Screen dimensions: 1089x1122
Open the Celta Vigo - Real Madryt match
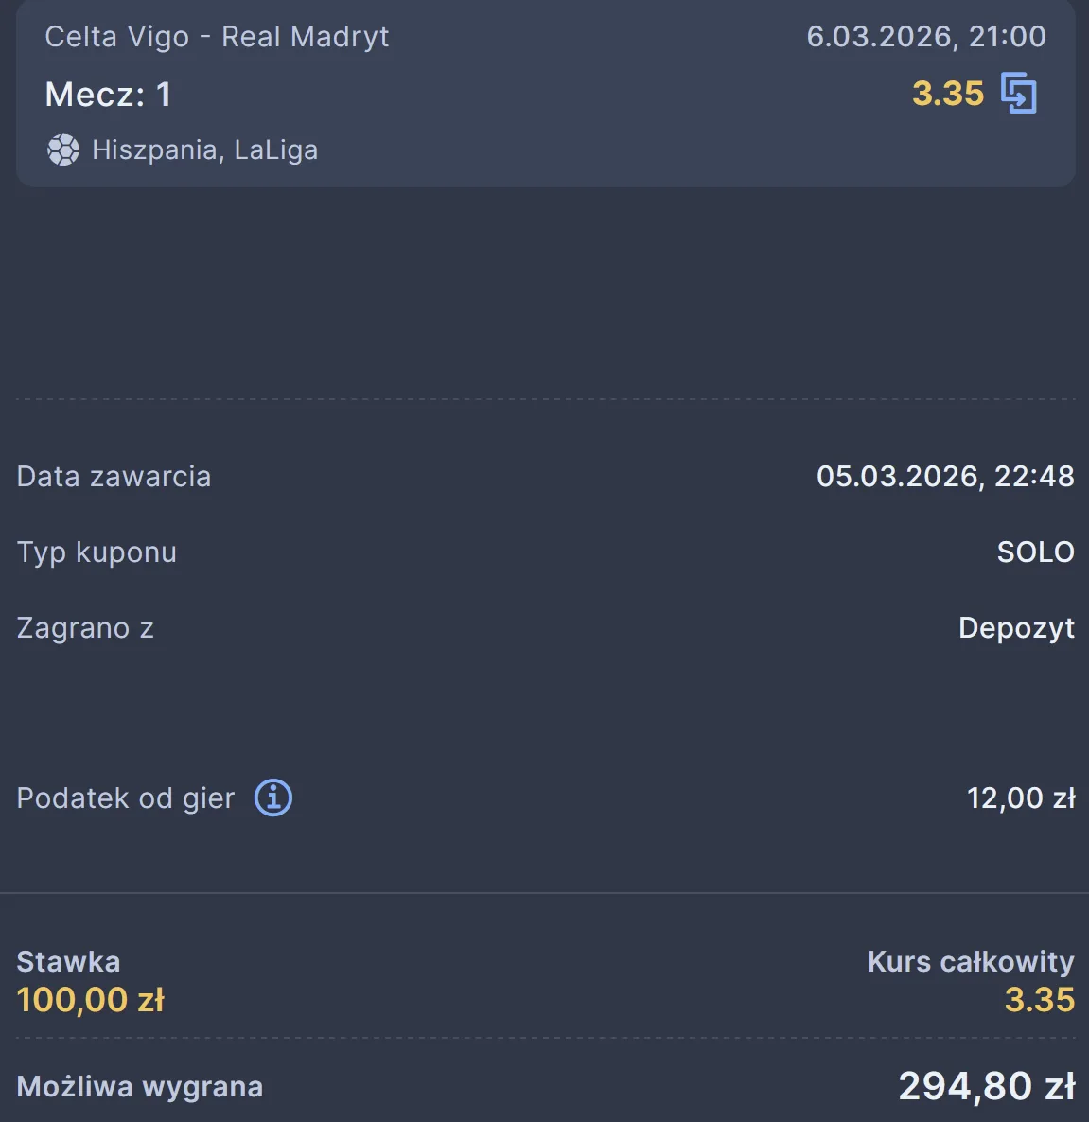217,37
